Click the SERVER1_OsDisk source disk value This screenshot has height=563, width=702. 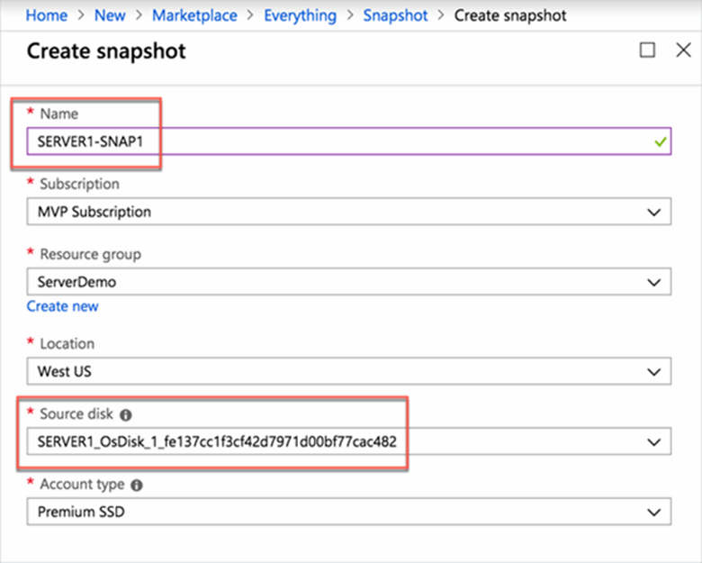[217, 442]
